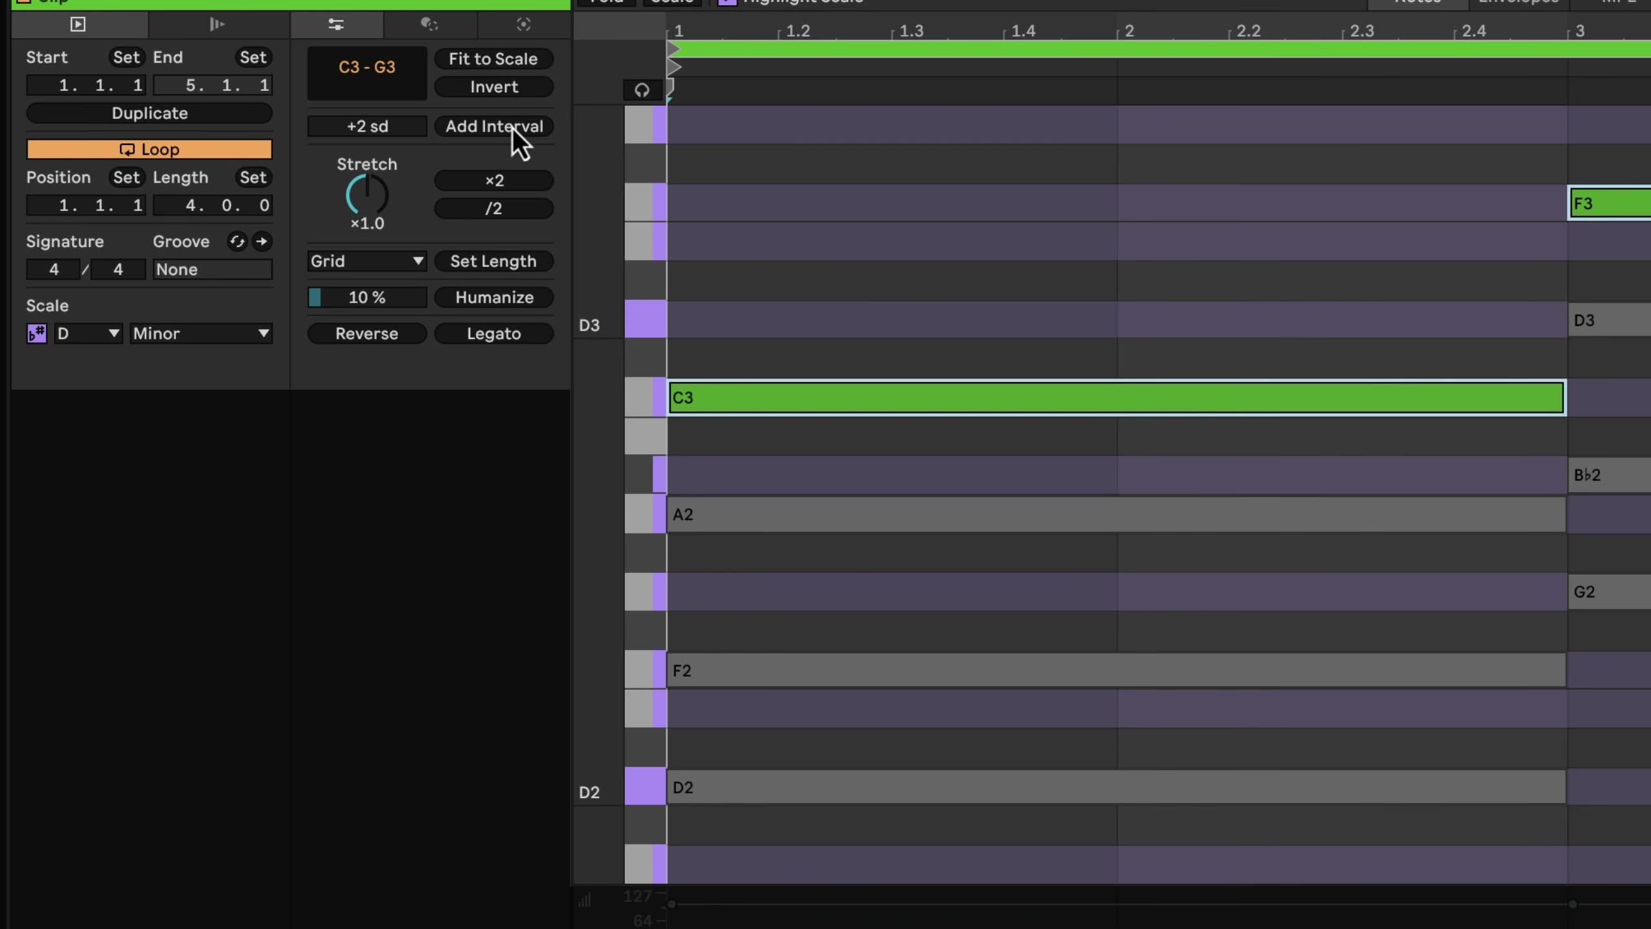The height and width of the screenshot is (929, 1651).
Task: Open the Minor scale type dropdown
Action: [x=201, y=334]
